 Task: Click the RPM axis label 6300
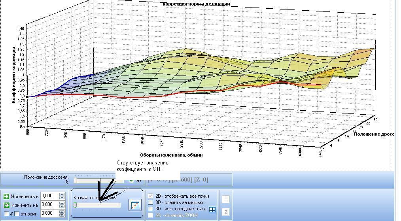[x=300, y=152]
